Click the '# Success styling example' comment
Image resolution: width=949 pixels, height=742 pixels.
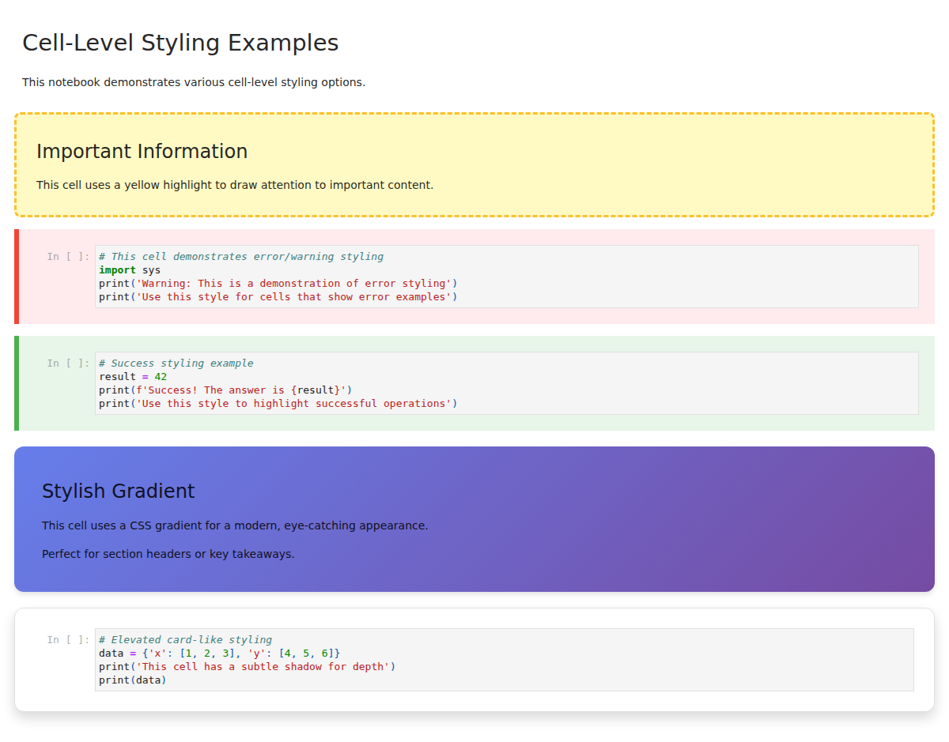click(x=176, y=363)
